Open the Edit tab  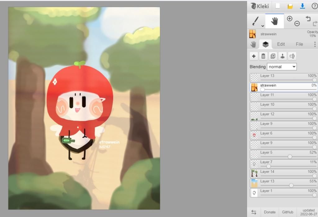pyautogui.click(x=281, y=44)
